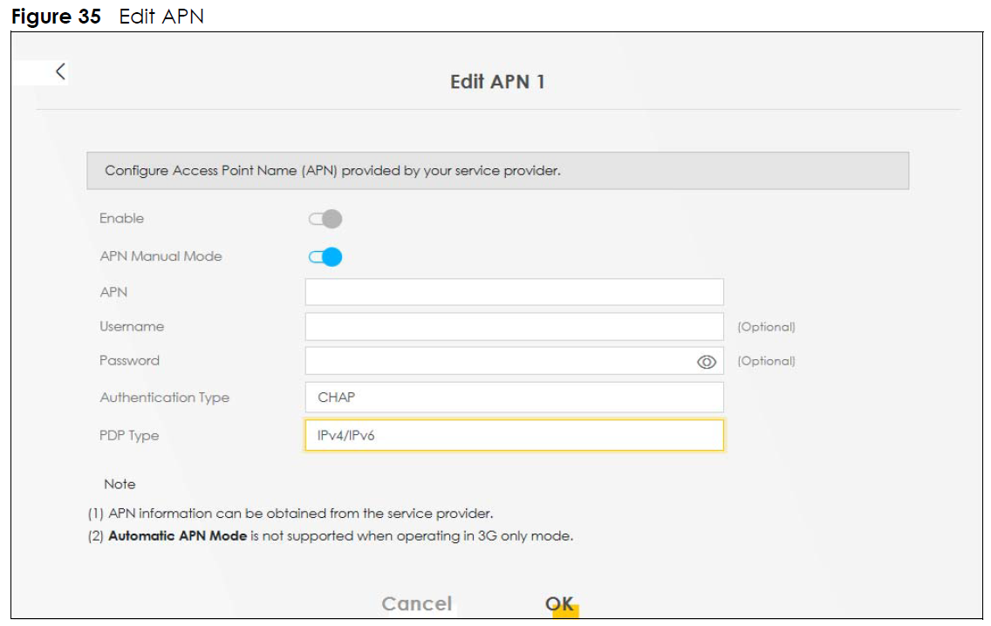Show password with the eye icon
991x626 pixels.
click(x=707, y=362)
